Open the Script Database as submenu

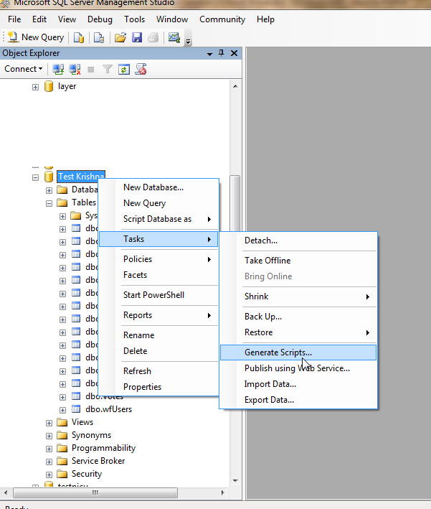point(158,219)
